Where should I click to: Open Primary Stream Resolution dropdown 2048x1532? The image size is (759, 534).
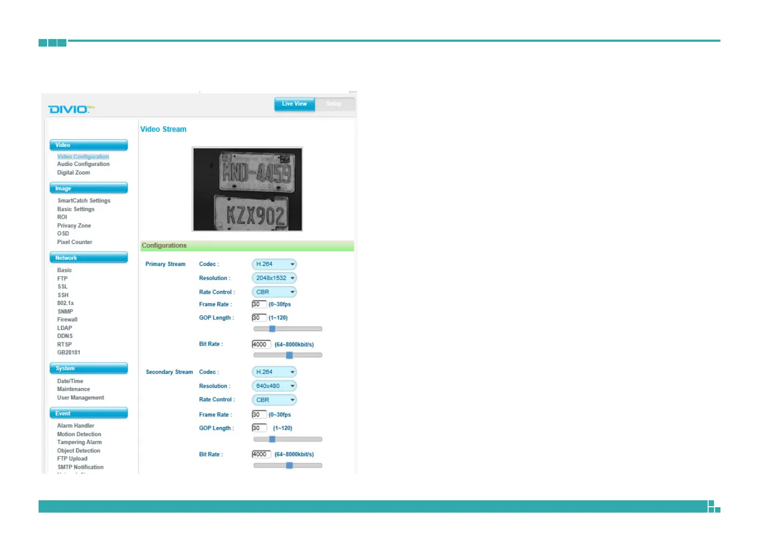(x=274, y=278)
